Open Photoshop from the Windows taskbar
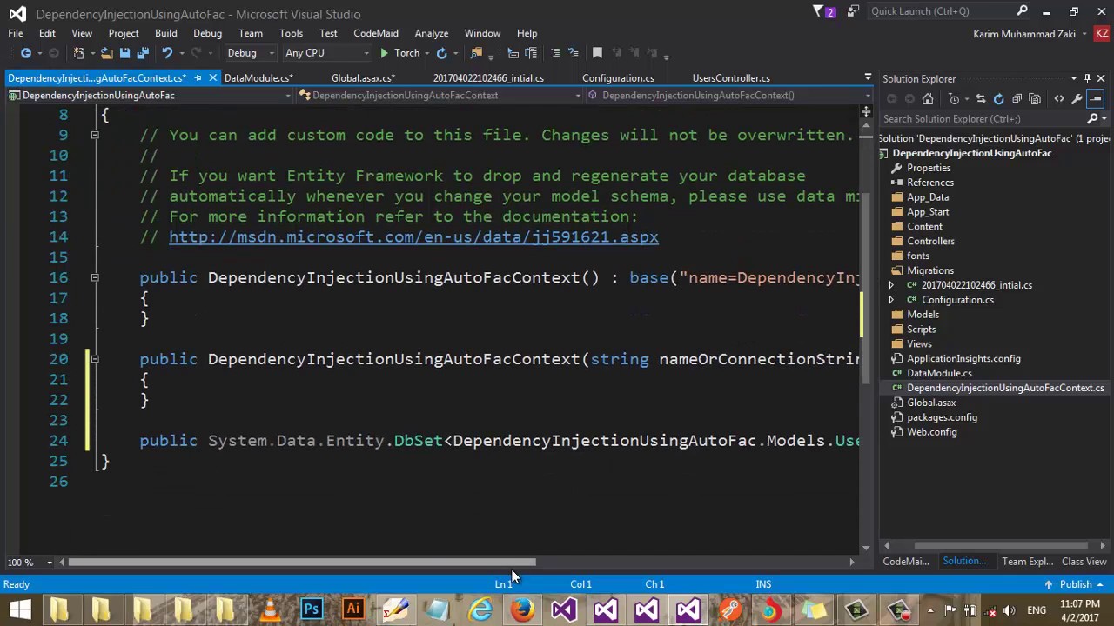The image size is (1114, 626). pos(312,609)
